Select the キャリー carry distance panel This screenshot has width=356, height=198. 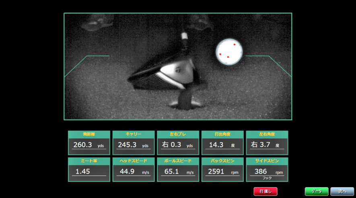(x=133, y=142)
